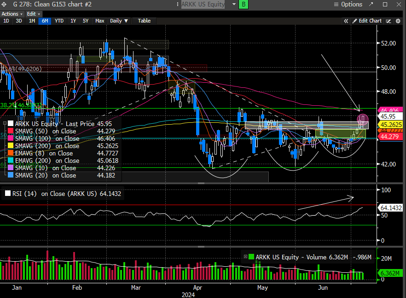
Task: Click red swatch for SMAVG (50)
Action: [11, 131]
